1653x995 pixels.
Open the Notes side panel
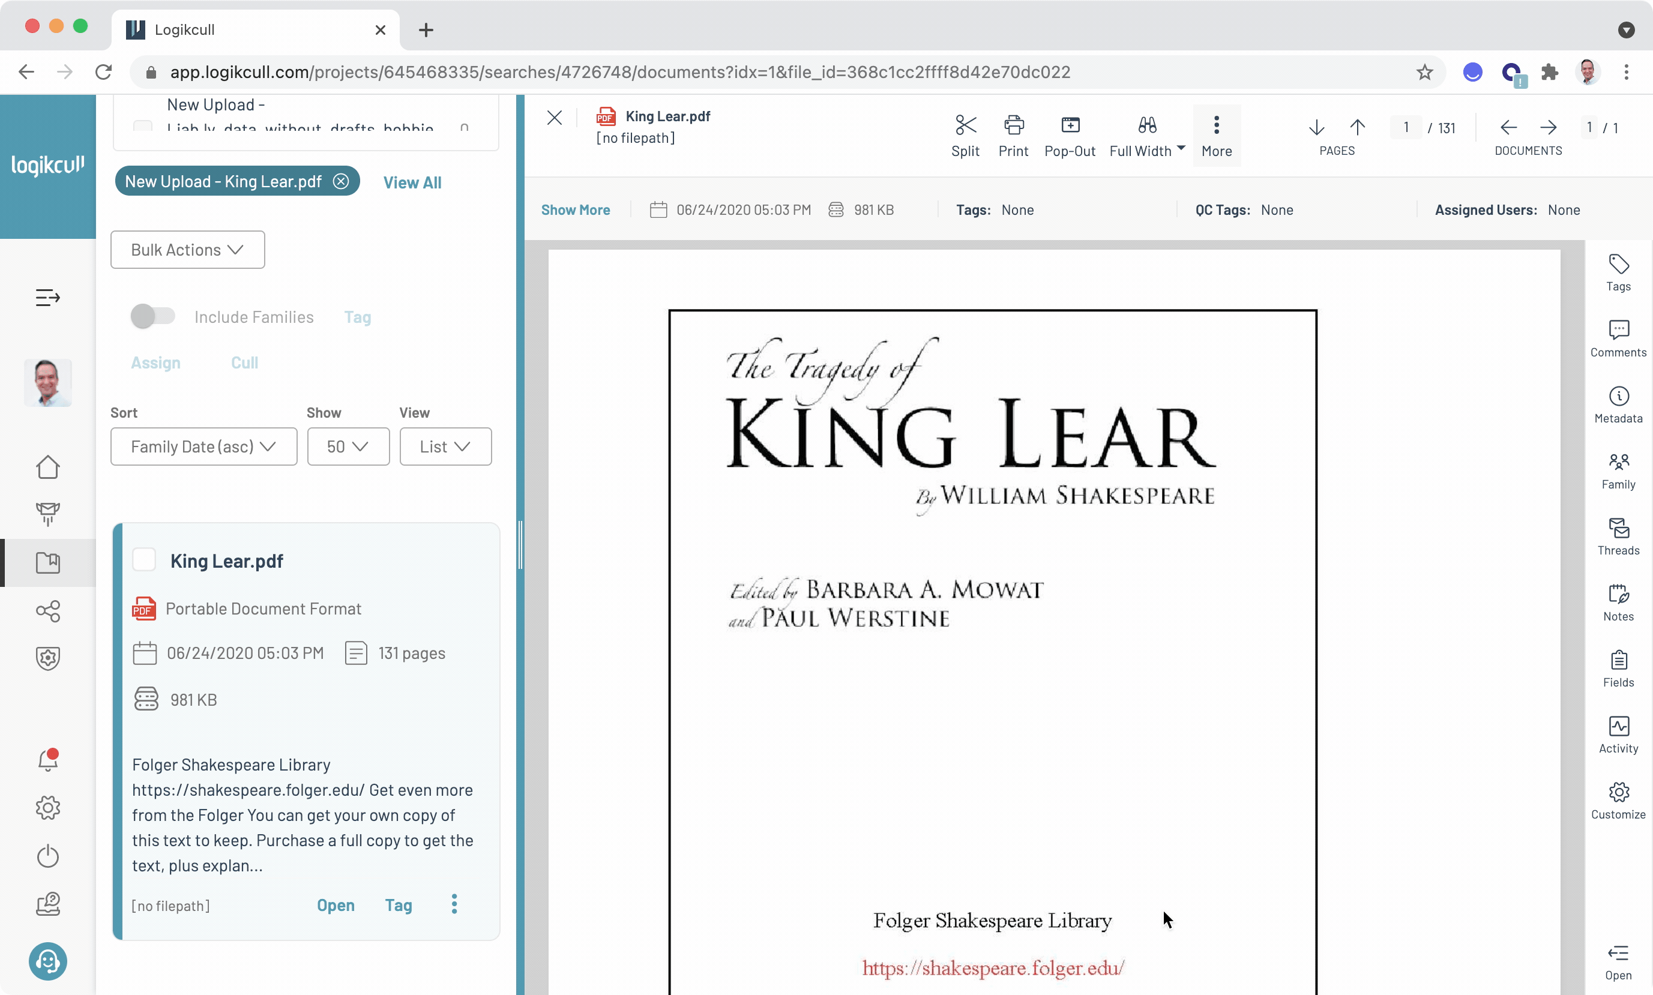tap(1618, 604)
